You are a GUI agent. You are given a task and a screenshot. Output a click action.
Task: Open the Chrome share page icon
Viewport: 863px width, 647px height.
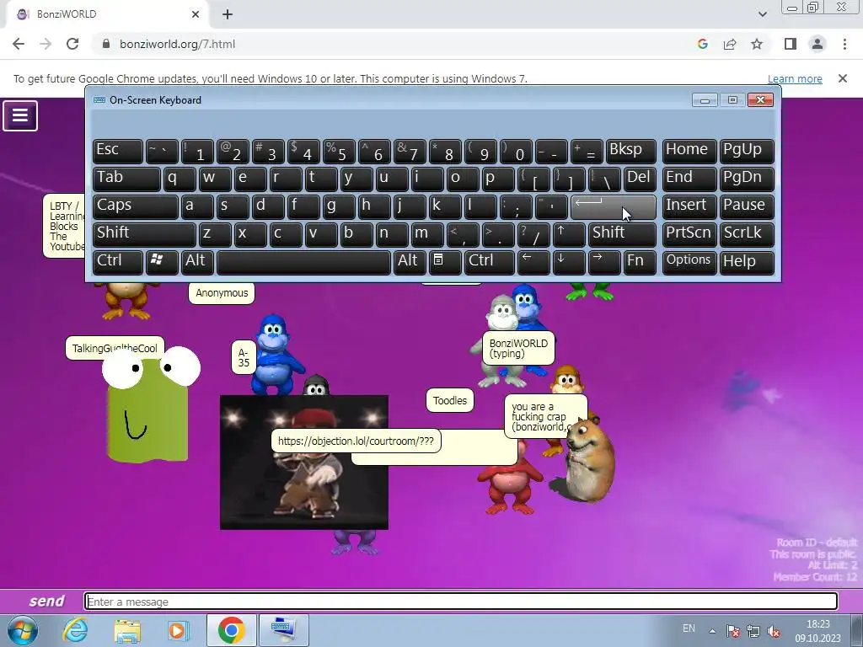(730, 44)
